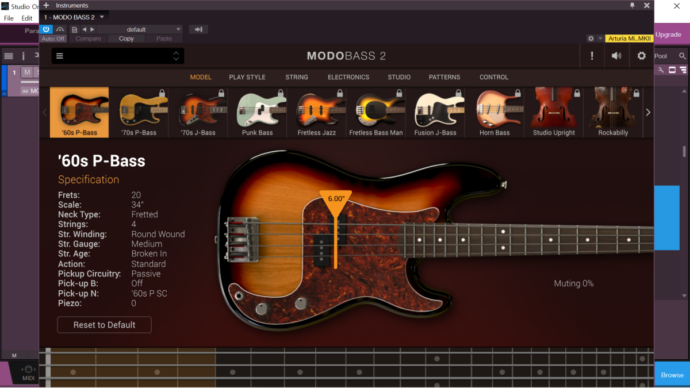
Task: Go to previous preset with left arrow
Action: click(84, 29)
